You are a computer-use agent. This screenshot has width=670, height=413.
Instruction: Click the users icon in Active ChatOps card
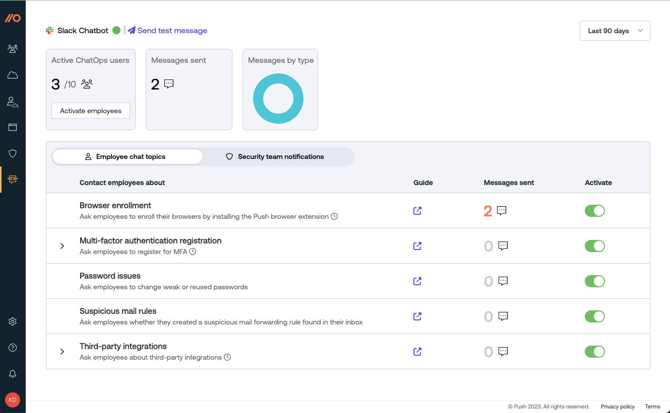point(87,84)
